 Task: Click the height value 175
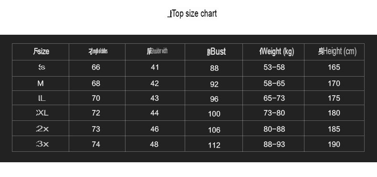(x=334, y=98)
